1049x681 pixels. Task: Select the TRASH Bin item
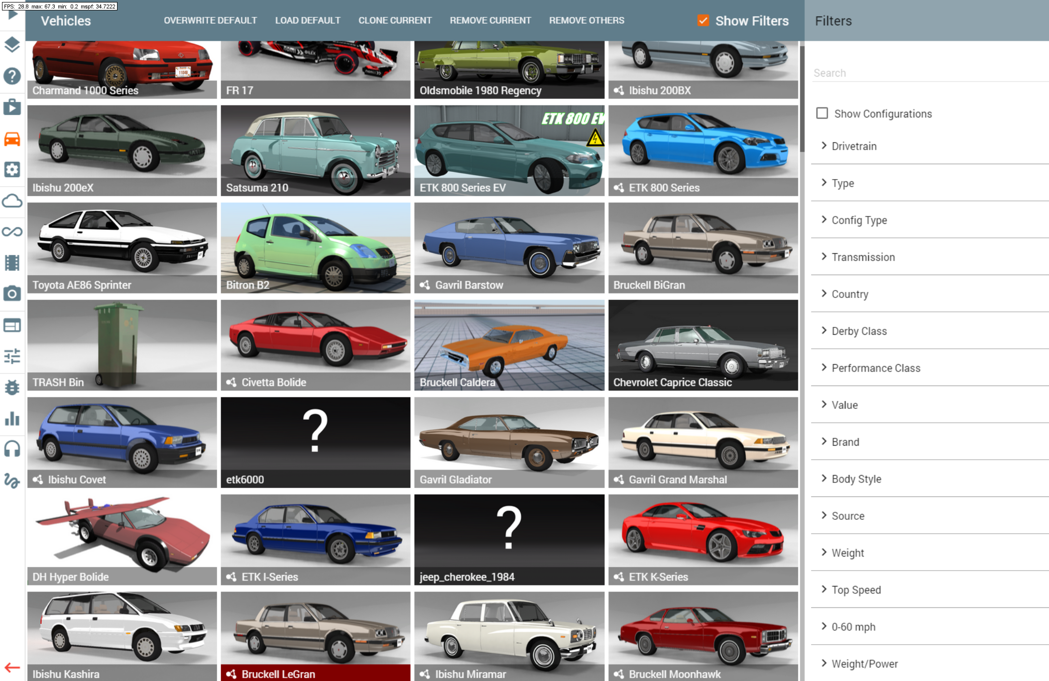(x=122, y=345)
